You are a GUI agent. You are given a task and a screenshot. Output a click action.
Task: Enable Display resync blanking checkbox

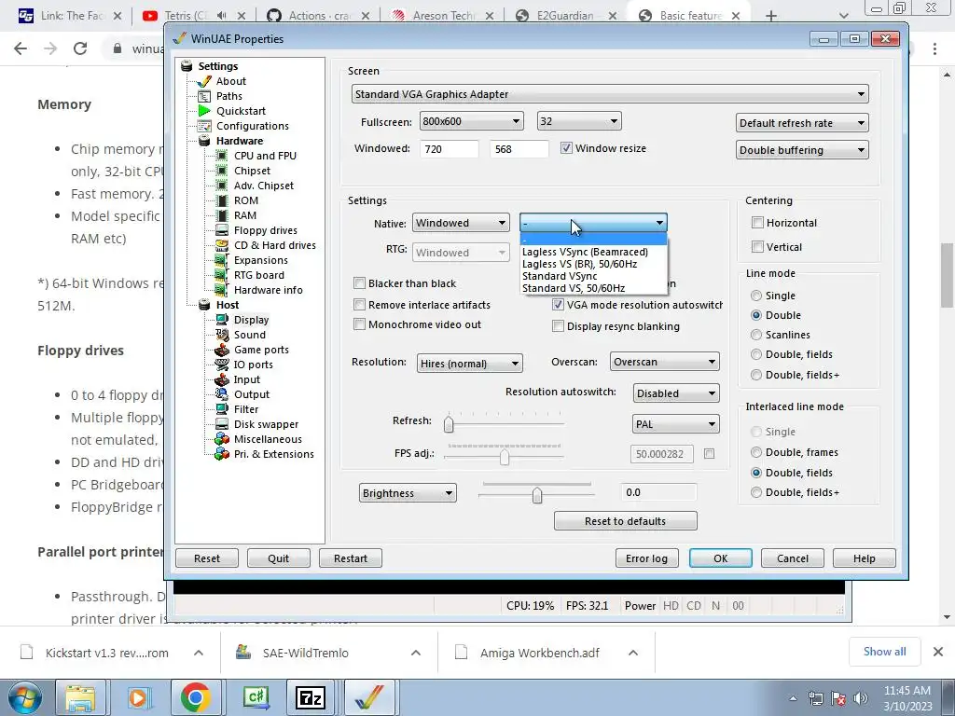point(558,326)
